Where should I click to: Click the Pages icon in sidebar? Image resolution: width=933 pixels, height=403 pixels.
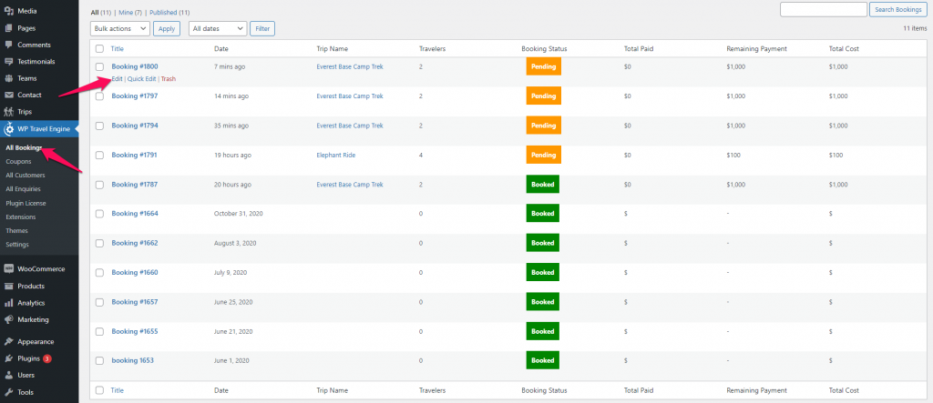click(x=9, y=28)
